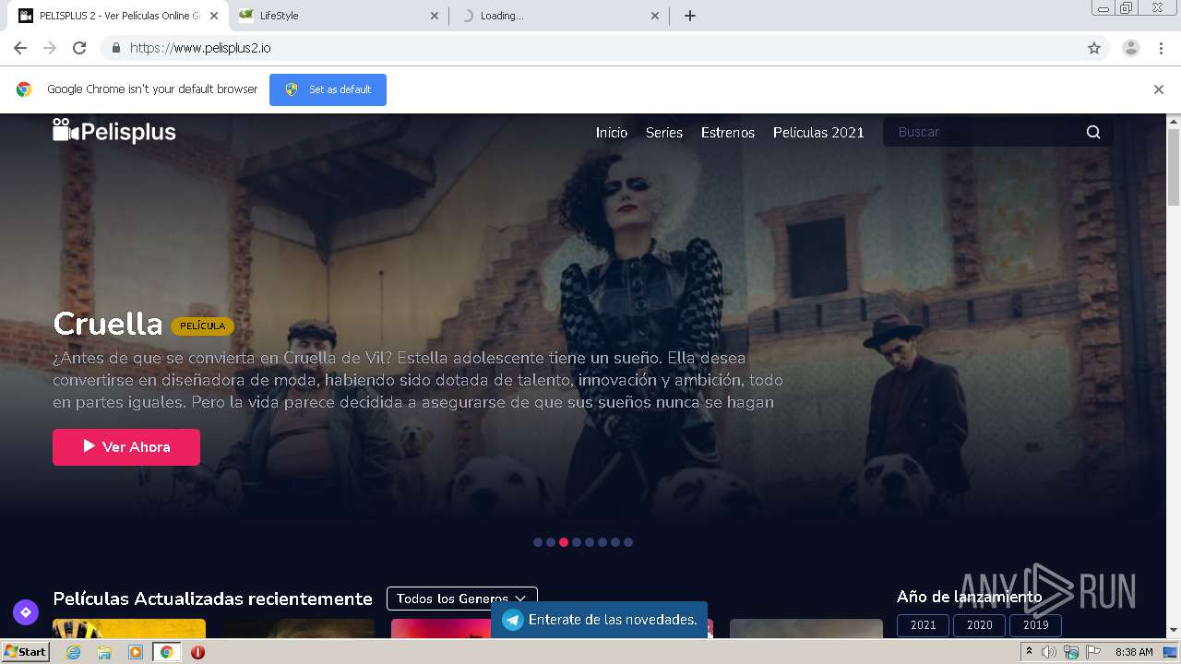Screen dimensions: 1181x664
Task: Open Chrome profile avatar icon
Action: (1131, 48)
